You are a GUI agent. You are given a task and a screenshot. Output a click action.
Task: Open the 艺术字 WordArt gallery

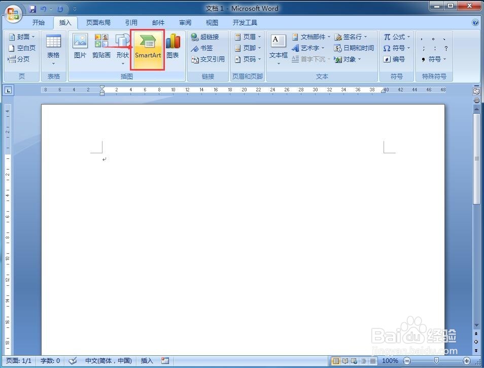pos(308,48)
